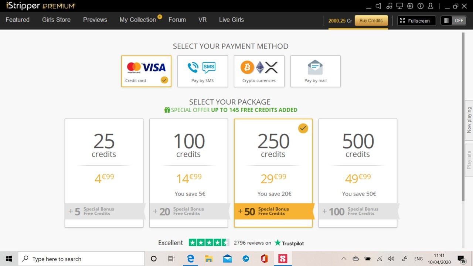The width and height of the screenshot is (473, 266).
Task: Open the notification center icon
Action: click(x=462, y=259)
